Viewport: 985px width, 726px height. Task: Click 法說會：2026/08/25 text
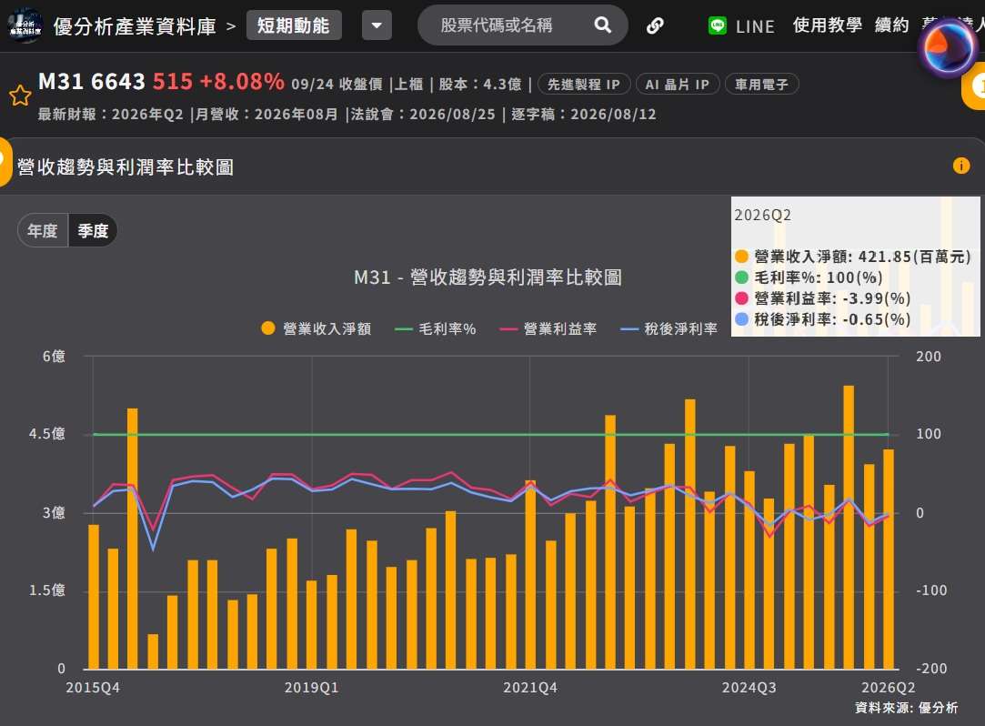[x=423, y=115]
